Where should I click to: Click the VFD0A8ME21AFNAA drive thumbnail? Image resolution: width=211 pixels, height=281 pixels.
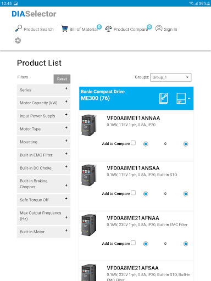[89, 225]
